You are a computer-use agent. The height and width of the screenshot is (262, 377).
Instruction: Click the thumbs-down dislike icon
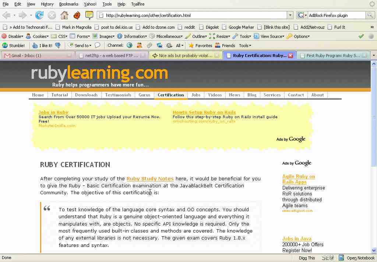(x=58, y=45)
